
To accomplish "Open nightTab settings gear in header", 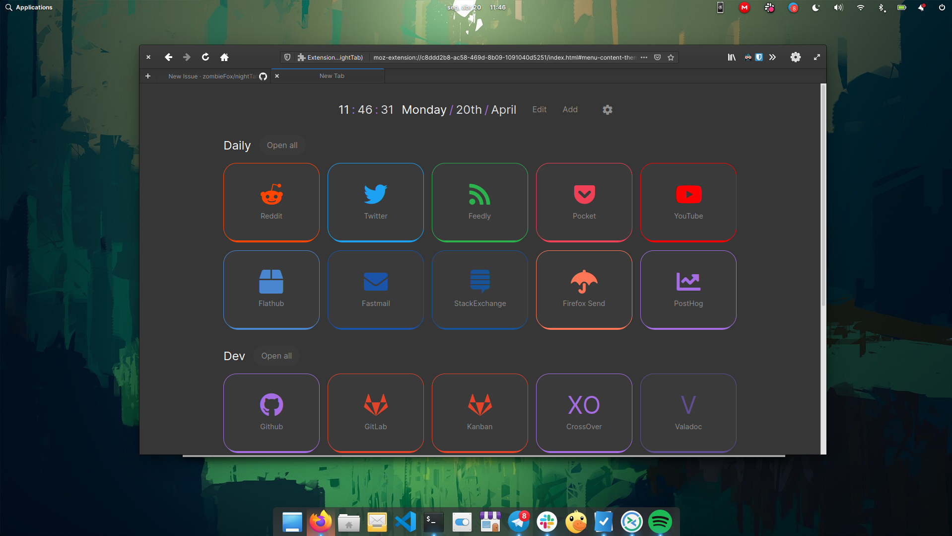I will click(x=608, y=110).
